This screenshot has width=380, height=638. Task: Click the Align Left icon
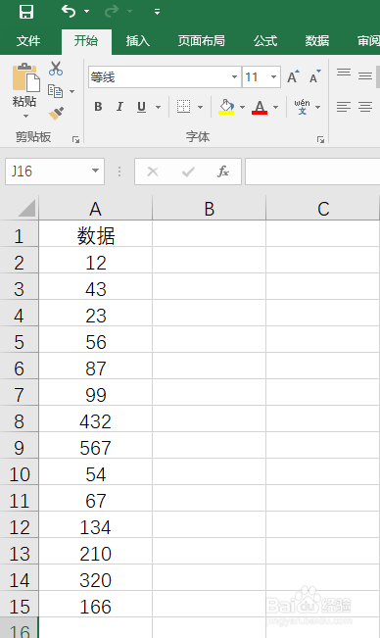click(x=344, y=107)
